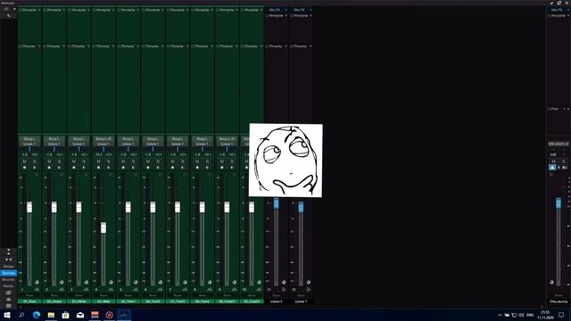
Task: Toggle small console height icon in left sidebar
Action: tap(8, 251)
